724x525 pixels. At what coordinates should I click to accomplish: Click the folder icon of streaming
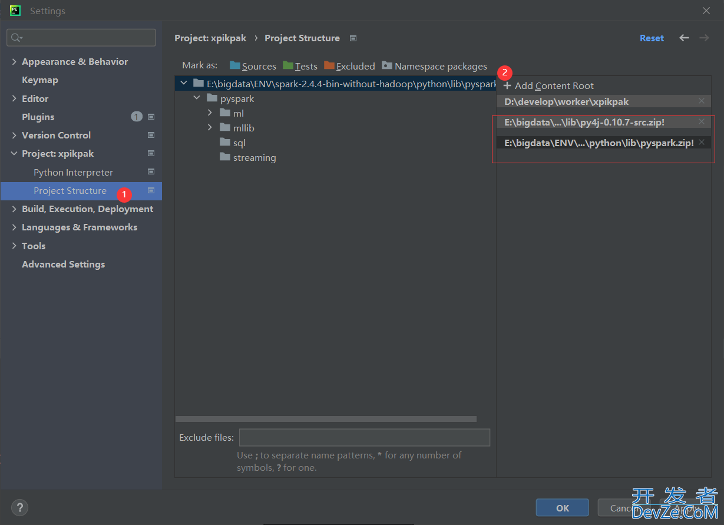pos(224,157)
